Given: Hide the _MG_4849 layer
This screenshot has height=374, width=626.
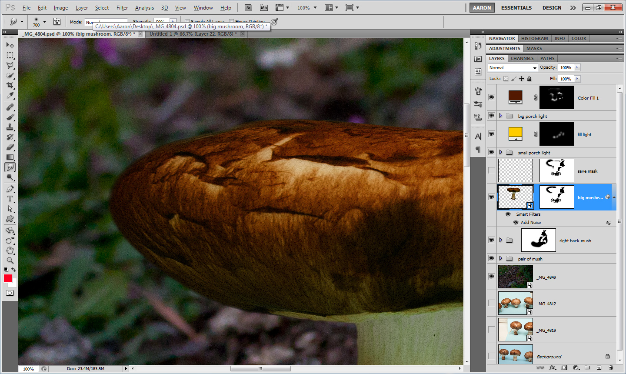Looking at the screenshot, I should tap(491, 277).
